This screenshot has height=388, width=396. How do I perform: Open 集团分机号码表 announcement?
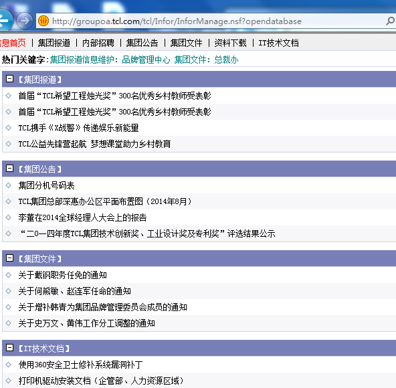tap(46, 185)
